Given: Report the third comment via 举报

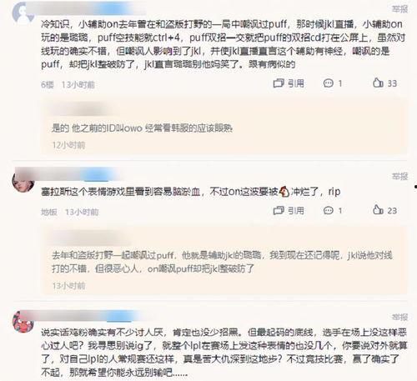Looking at the screenshot, I should pyautogui.click(x=399, y=317).
